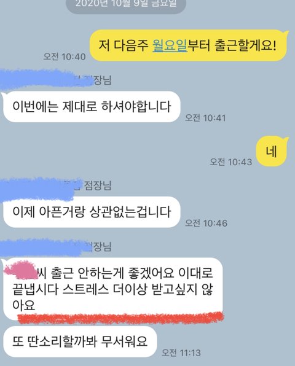This screenshot has width=295, height=366.
Task: Tap the 오전 10:40 timestamp
Action: point(65,56)
